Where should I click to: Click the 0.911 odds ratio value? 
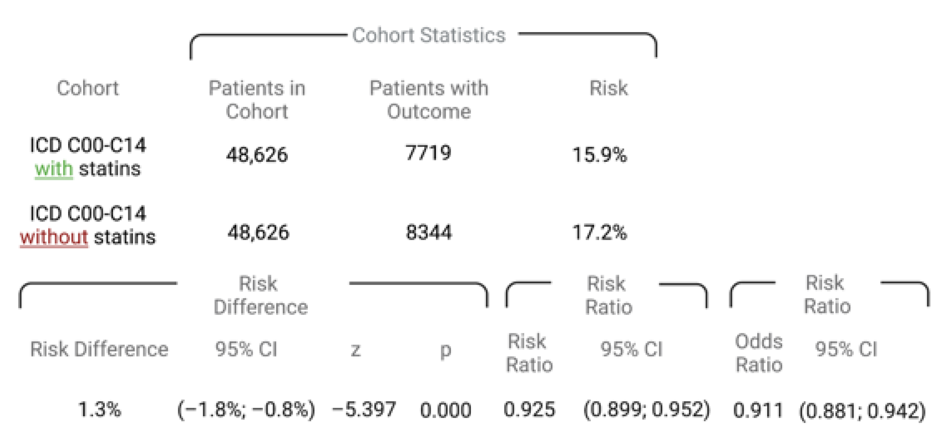coord(758,410)
